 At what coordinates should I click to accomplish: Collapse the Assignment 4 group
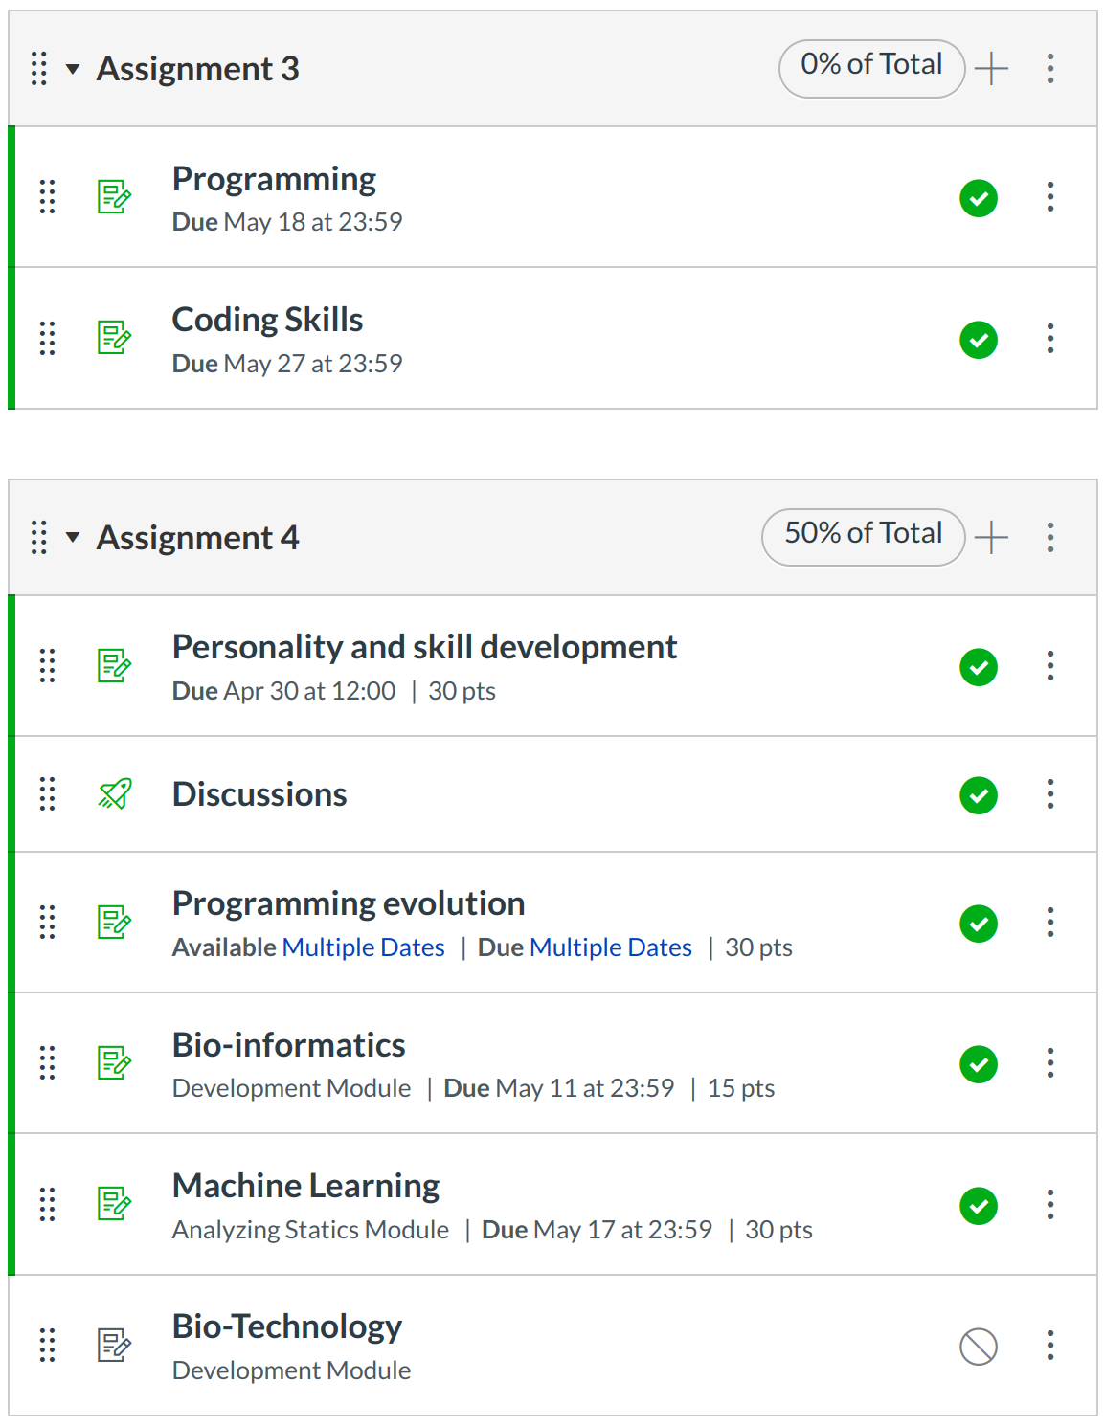point(73,538)
